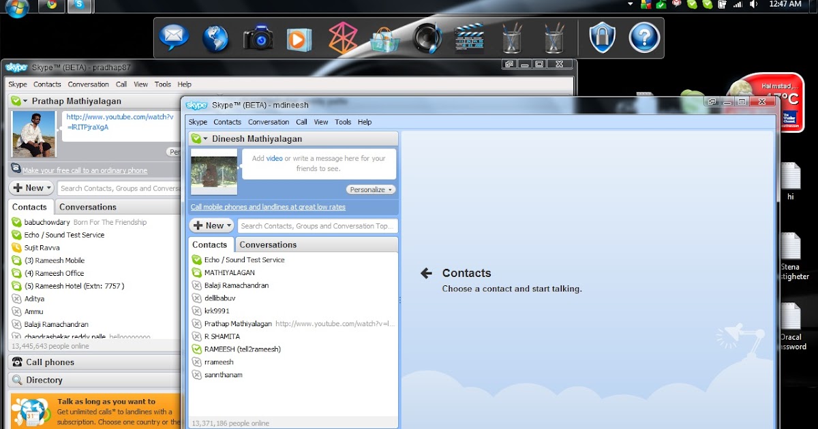Select Contacts tab in mdineesh window
The width and height of the screenshot is (818, 429).
pyautogui.click(x=209, y=244)
